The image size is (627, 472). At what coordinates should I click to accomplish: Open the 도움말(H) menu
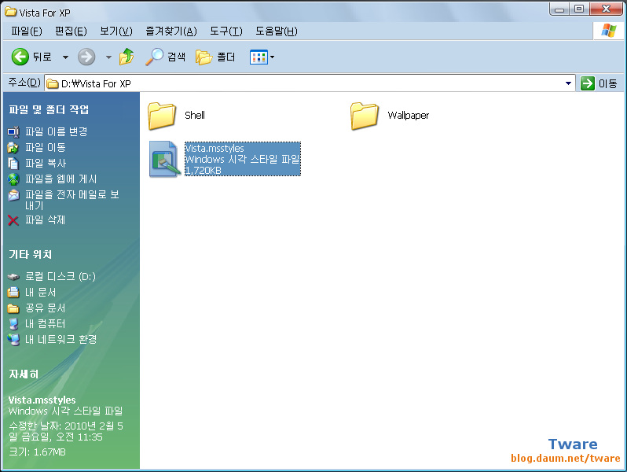277,31
